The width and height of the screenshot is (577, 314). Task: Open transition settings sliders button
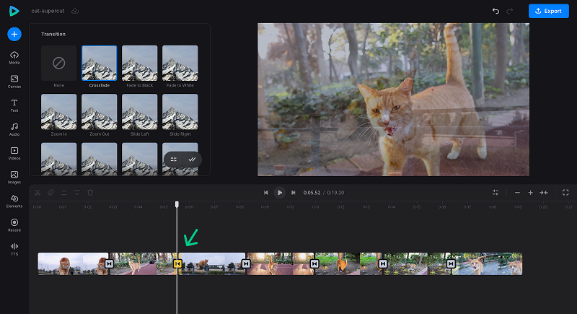click(174, 160)
